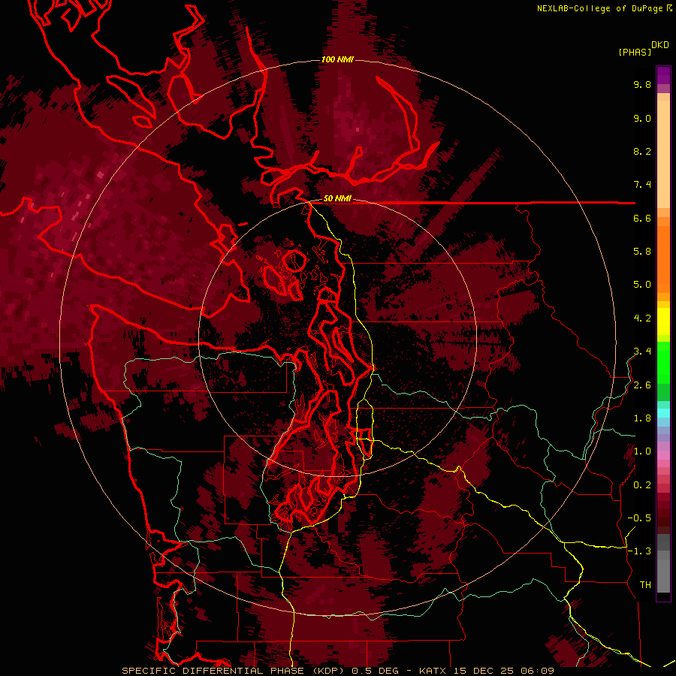The height and width of the screenshot is (676, 676).
Task: Click the 4.2 scale value
Action: click(642, 318)
